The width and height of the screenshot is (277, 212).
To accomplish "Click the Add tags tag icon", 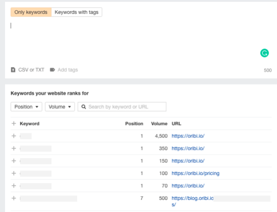I will [x=52, y=70].
